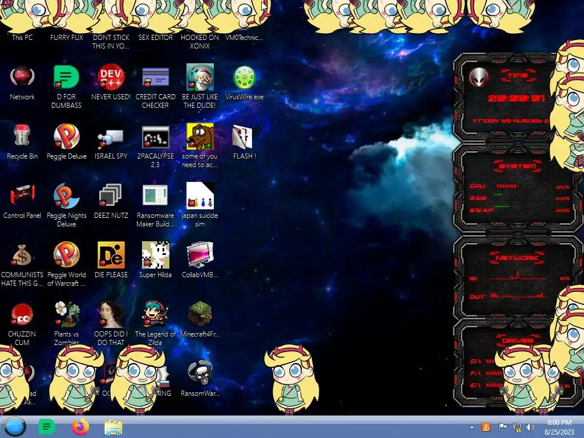Select the japan suicide sim icon

point(200,195)
